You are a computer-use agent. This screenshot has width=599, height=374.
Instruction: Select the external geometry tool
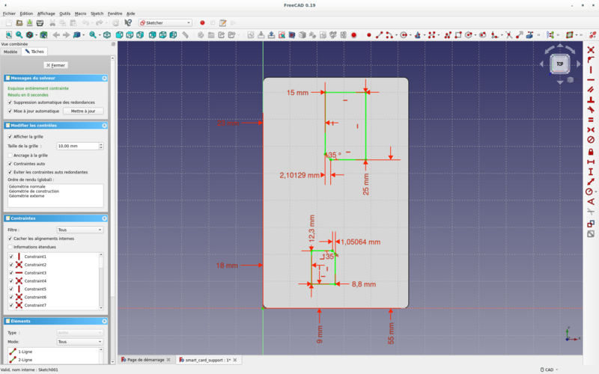[529, 35]
